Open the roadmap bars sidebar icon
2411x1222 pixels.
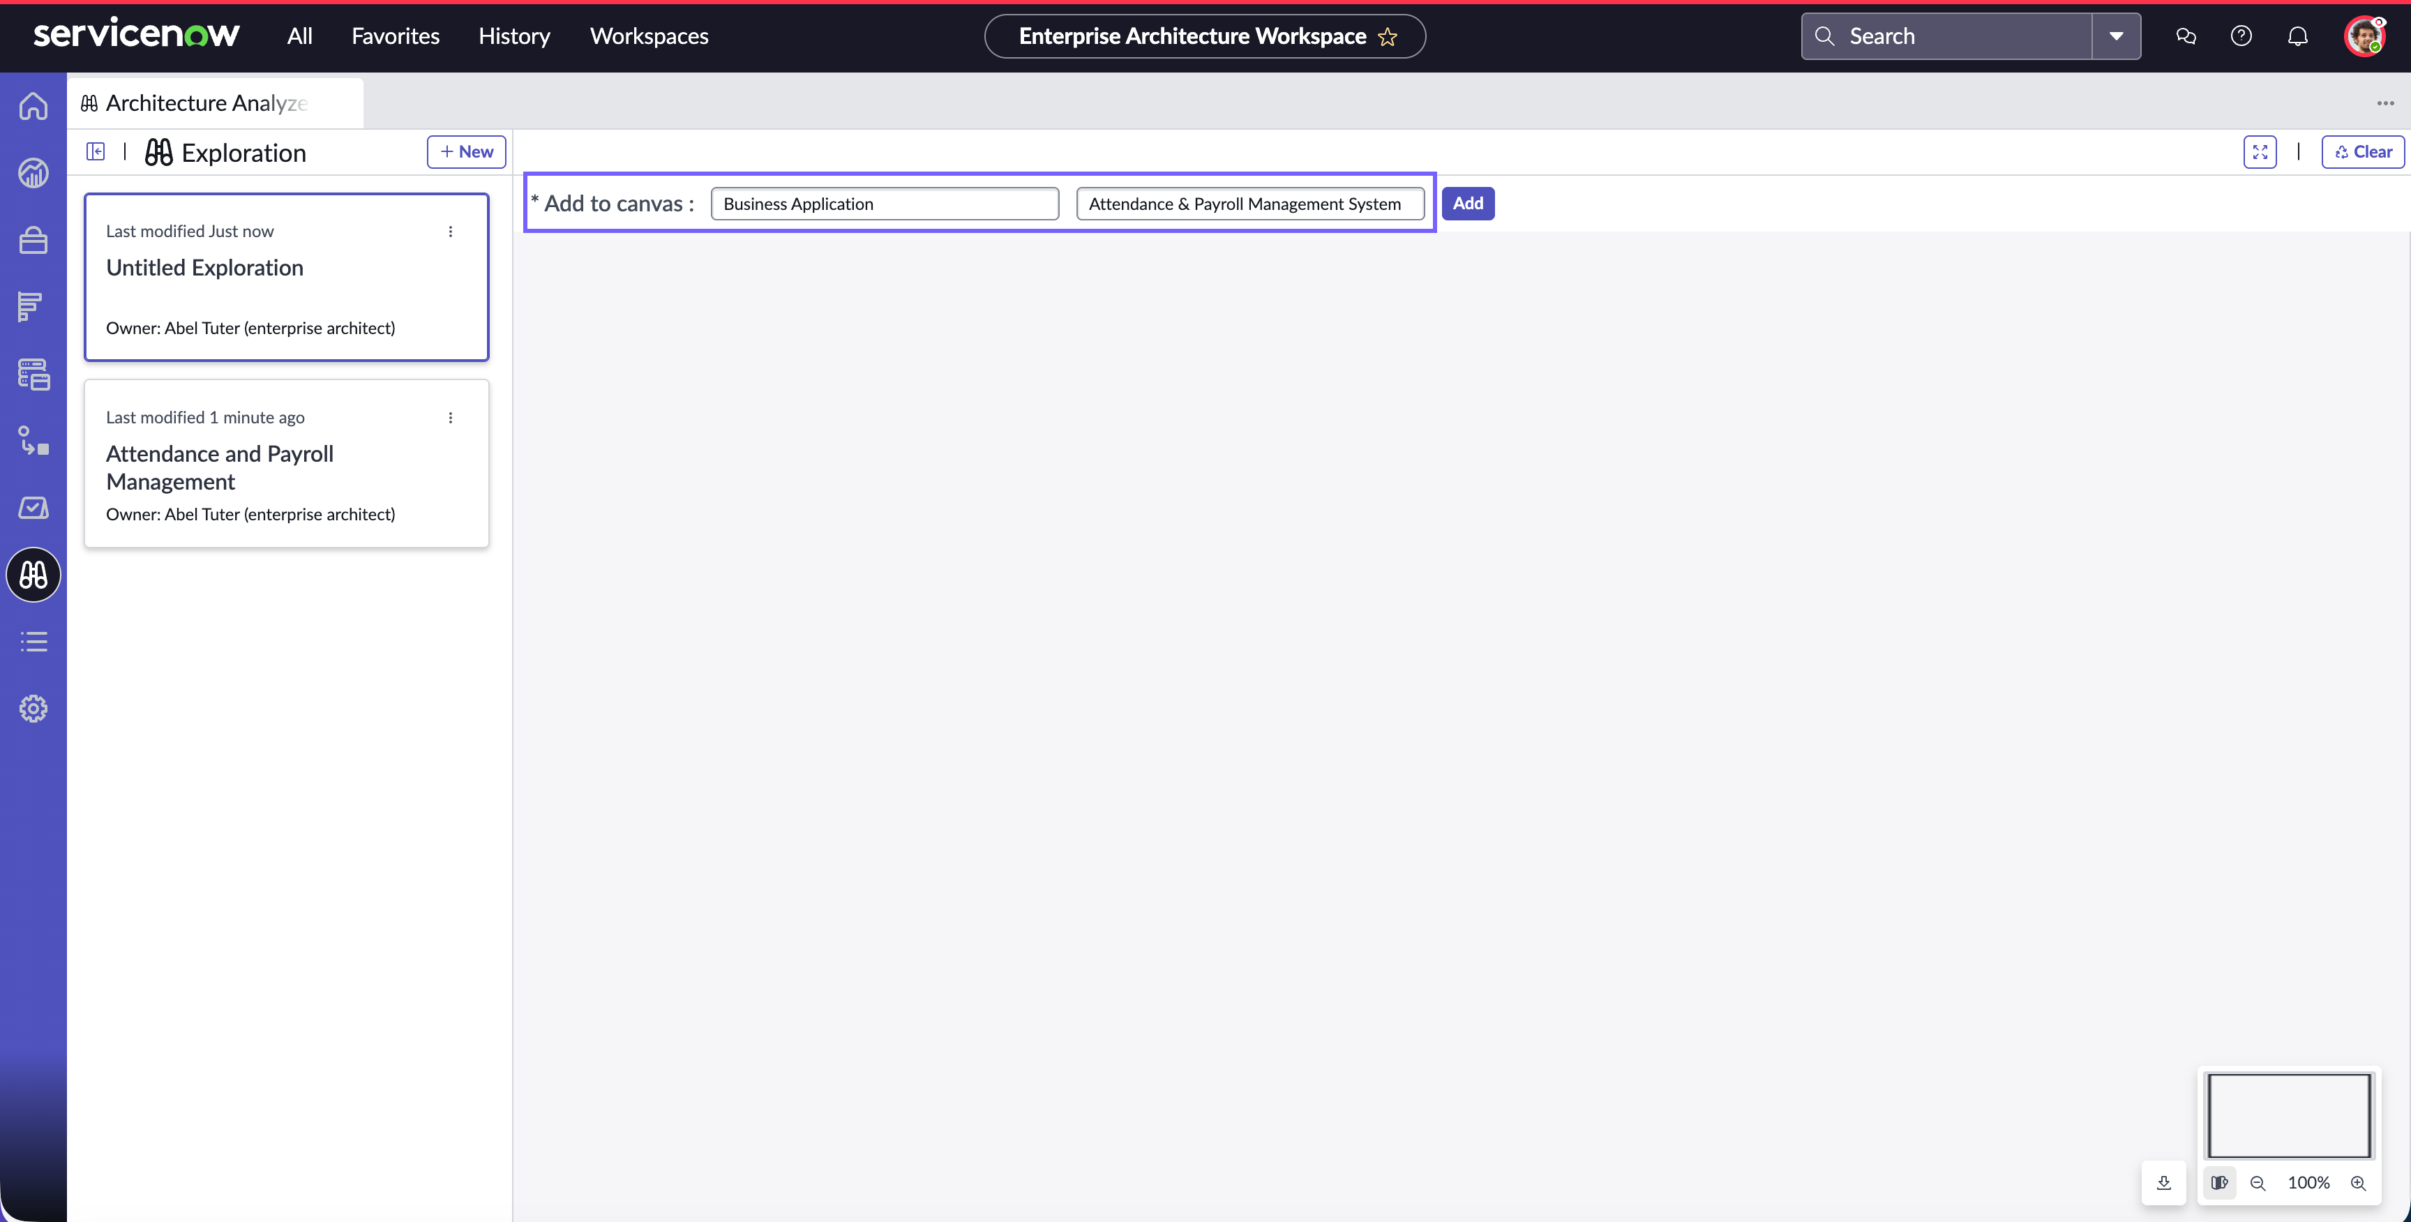coord(31,307)
